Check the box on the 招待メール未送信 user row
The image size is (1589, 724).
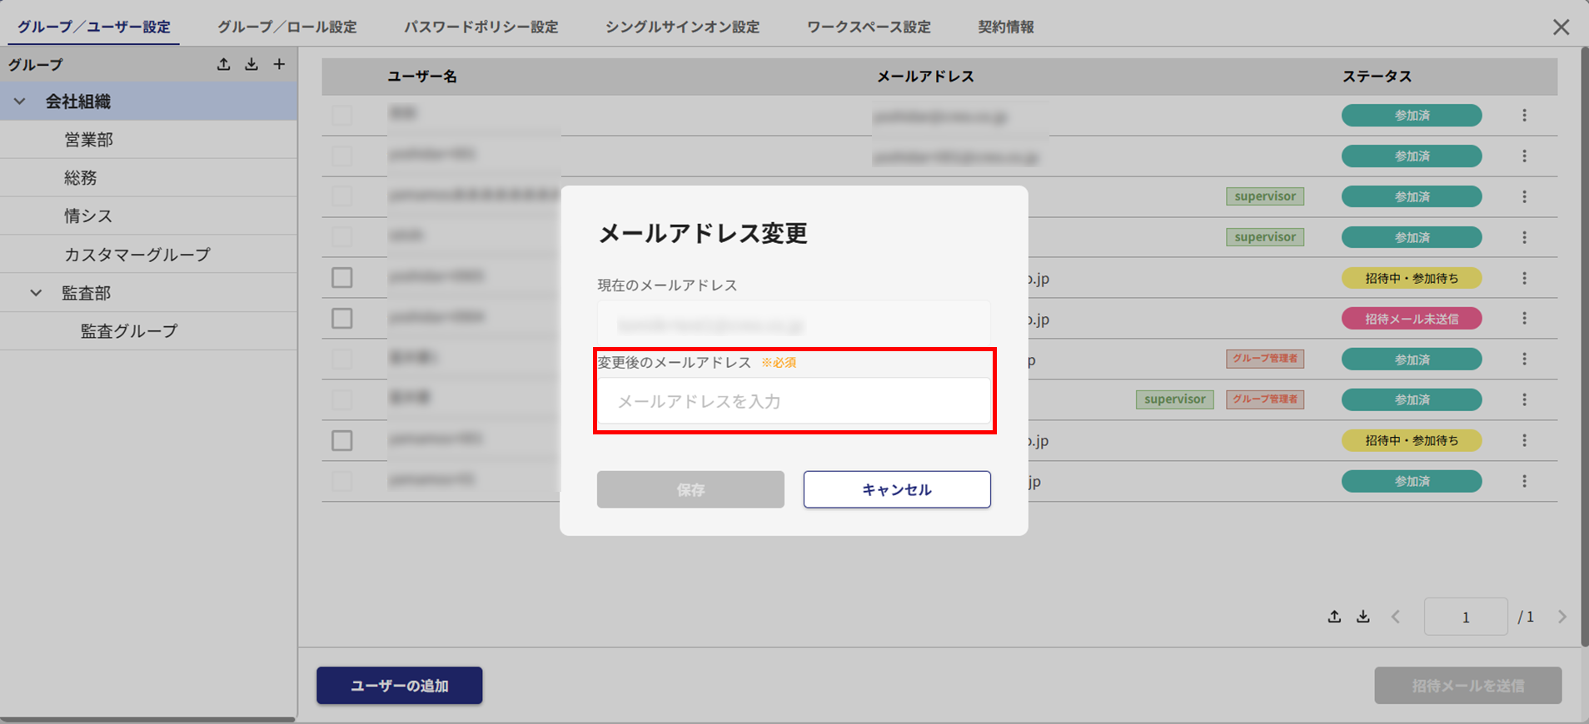point(342,319)
